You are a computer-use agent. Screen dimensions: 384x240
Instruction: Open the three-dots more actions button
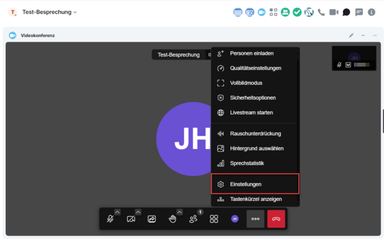coord(255,219)
